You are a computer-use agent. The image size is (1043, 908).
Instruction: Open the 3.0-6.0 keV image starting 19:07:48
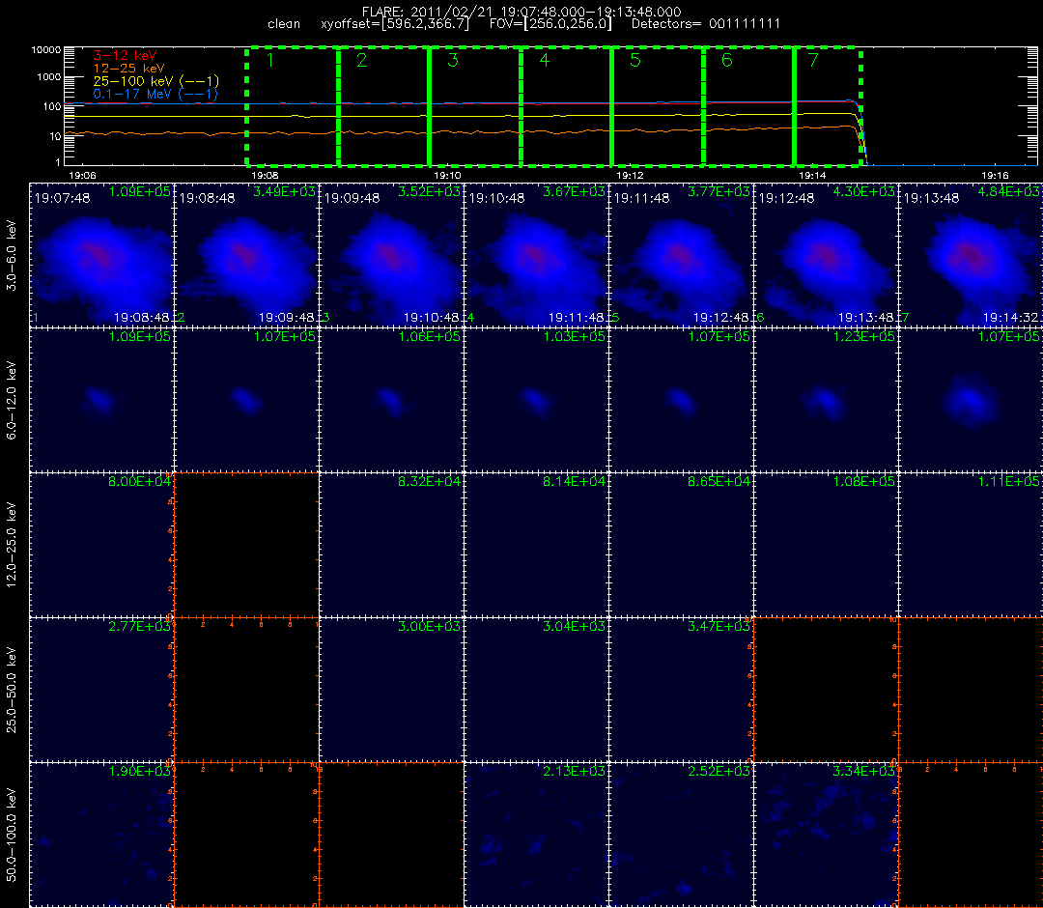coord(101,255)
